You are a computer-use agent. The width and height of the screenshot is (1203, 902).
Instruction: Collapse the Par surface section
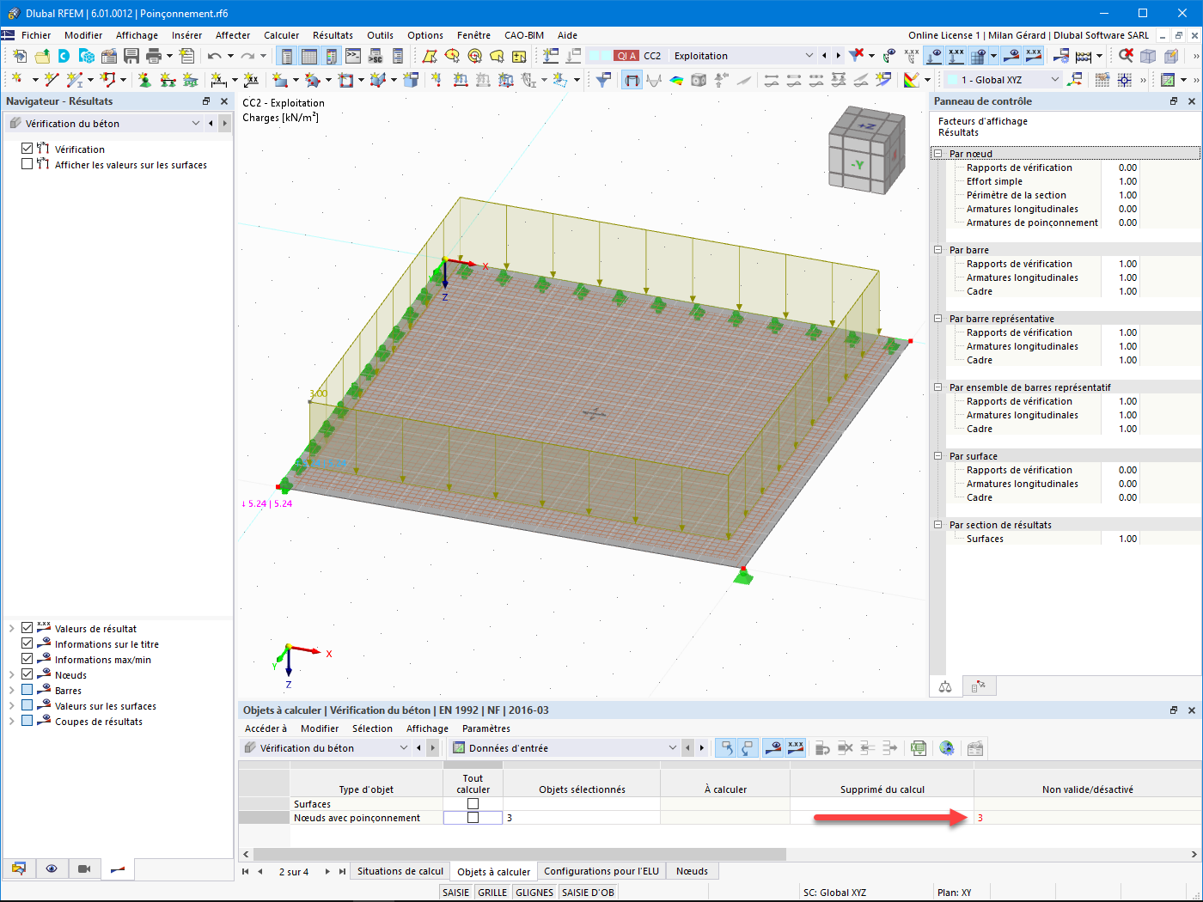[x=937, y=456]
